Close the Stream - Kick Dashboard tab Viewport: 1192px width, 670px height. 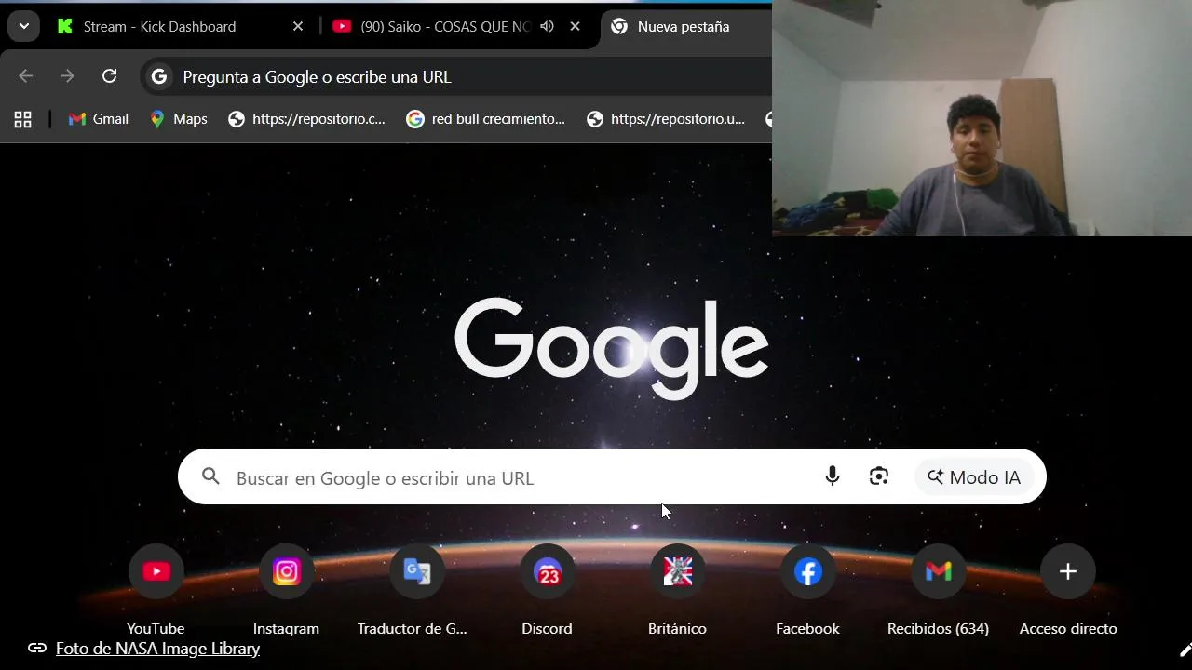coord(298,27)
